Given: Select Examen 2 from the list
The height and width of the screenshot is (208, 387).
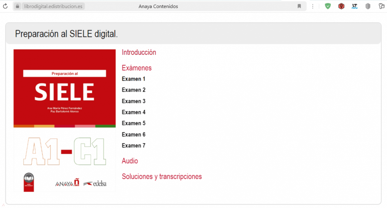Looking at the screenshot, I should tap(134, 90).
